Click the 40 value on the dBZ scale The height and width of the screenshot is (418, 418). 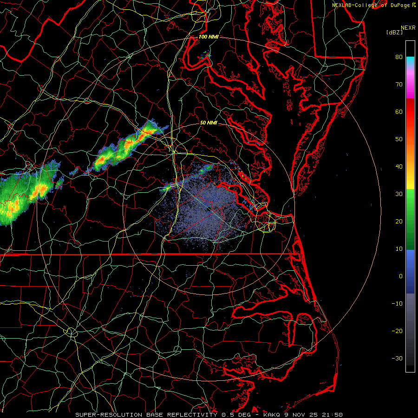tap(399, 167)
